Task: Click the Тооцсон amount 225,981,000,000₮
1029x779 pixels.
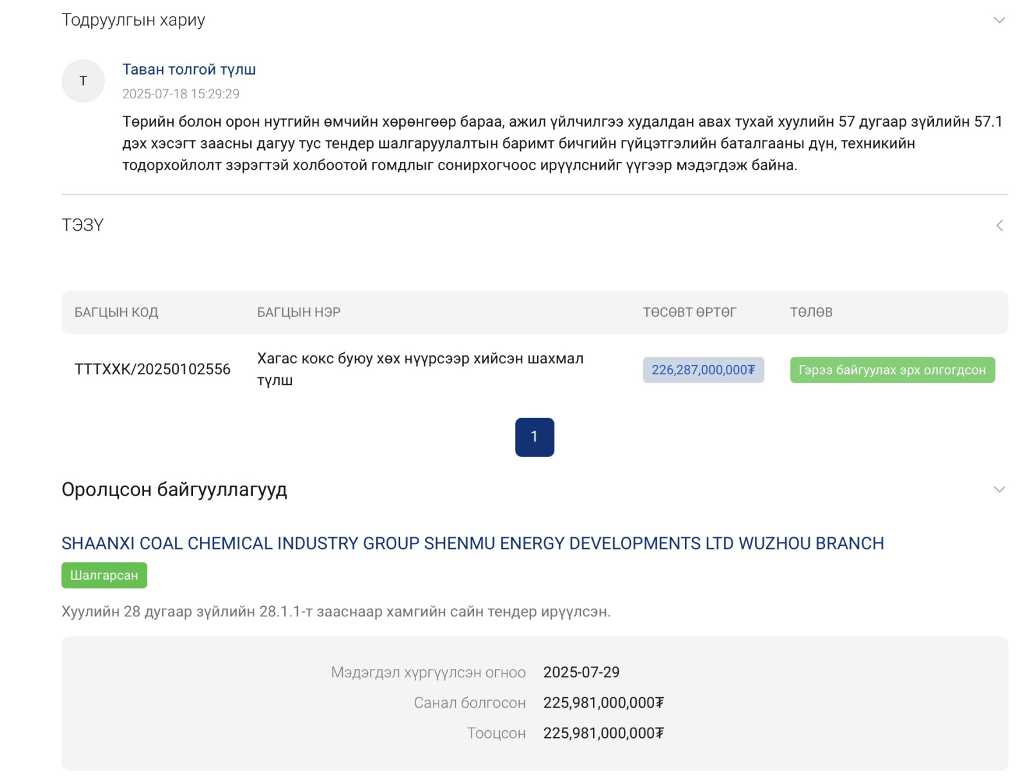Action: point(603,733)
